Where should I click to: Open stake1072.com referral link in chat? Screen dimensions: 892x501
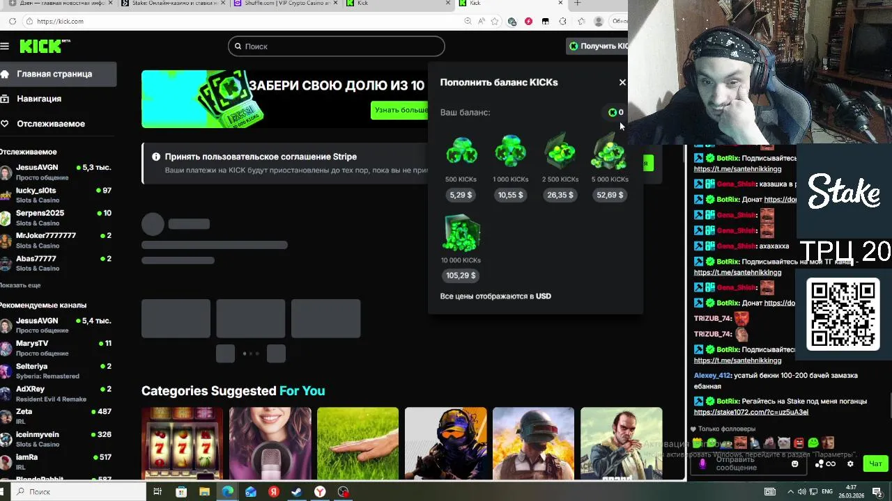point(751,412)
